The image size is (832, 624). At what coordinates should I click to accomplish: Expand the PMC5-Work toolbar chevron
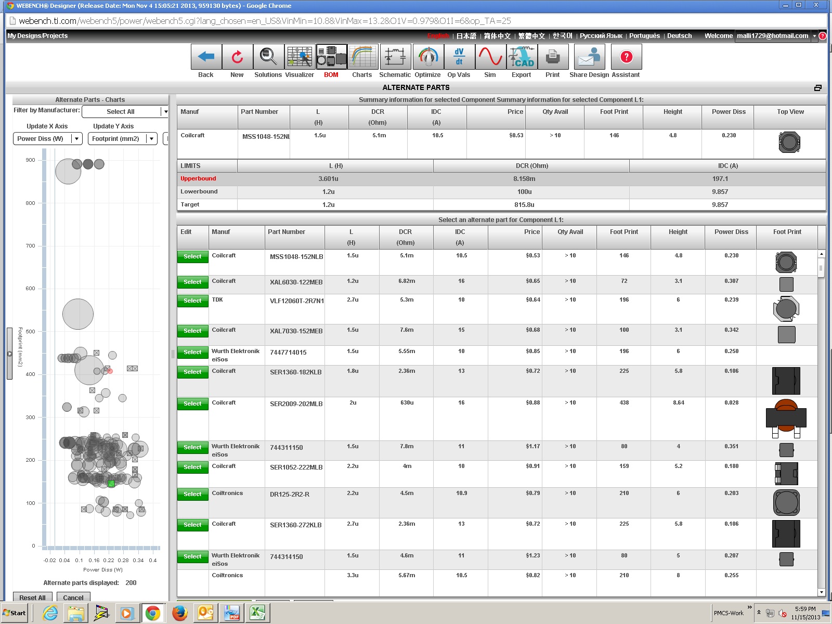(749, 607)
